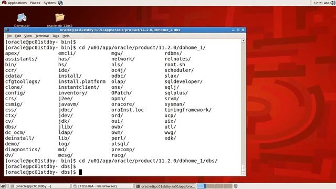336x189 pixels.
Task: Click the 12:21 AM clock
Action: click(x=321, y=3)
